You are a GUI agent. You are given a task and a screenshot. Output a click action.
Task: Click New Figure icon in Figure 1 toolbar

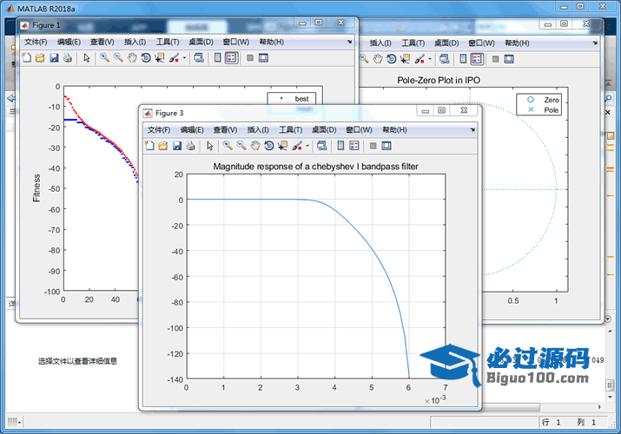coord(27,58)
